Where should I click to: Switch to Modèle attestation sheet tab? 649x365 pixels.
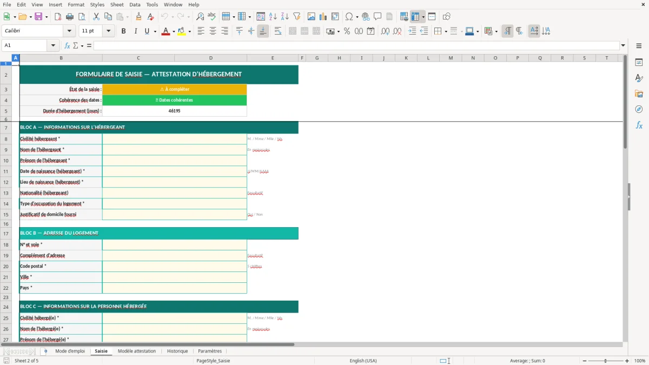[137, 351]
